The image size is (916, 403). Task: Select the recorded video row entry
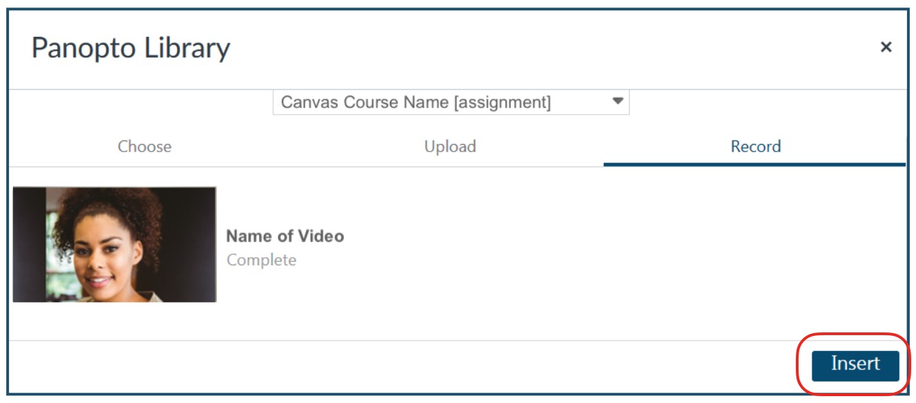(x=457, y=245)
